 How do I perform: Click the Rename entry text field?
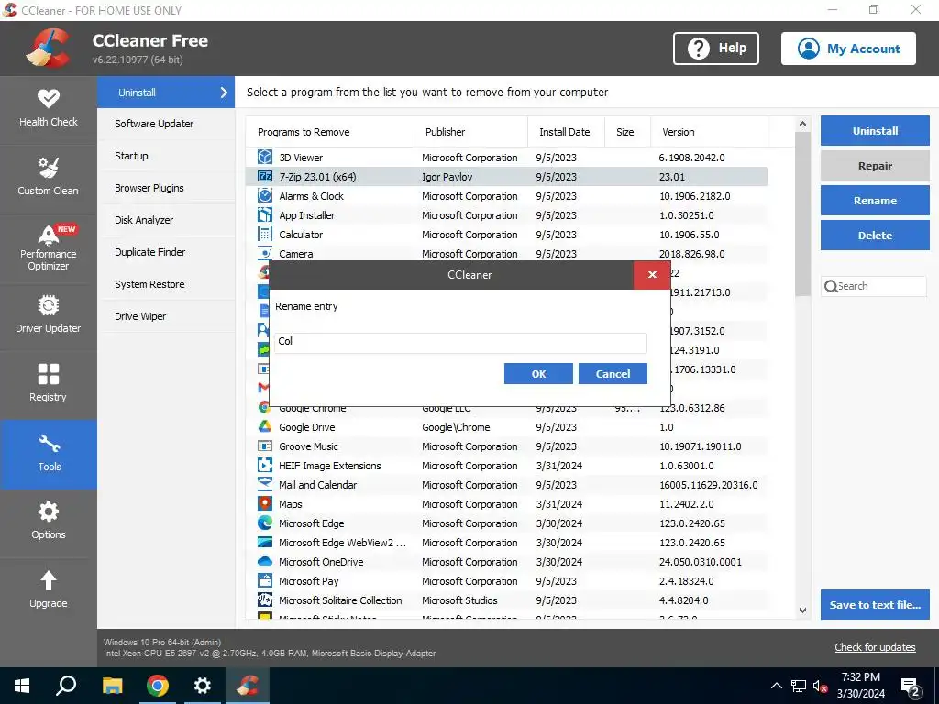460,343
